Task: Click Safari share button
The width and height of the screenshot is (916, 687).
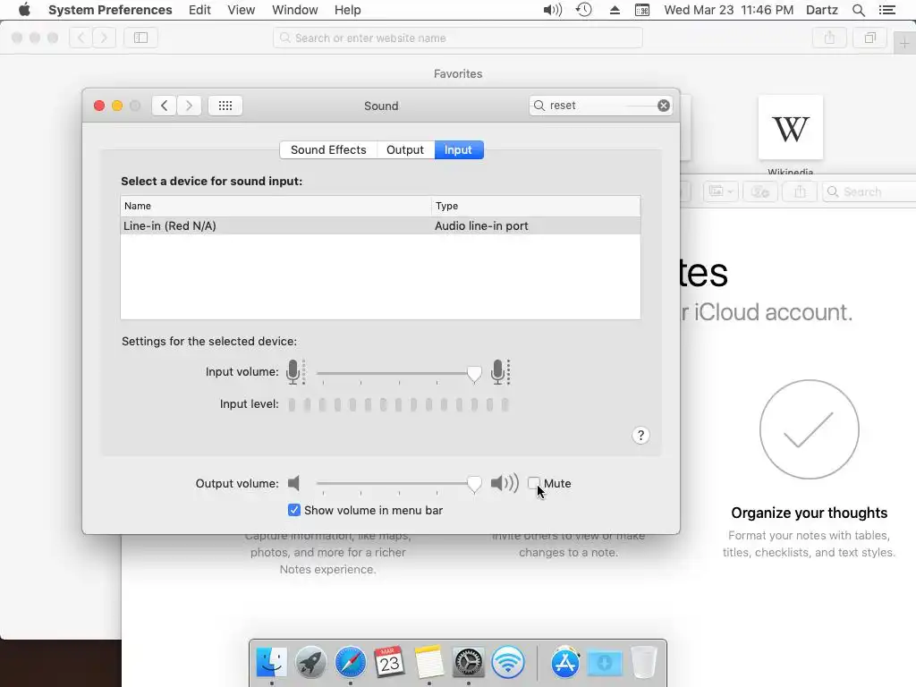Action: (x=829, y=38)
